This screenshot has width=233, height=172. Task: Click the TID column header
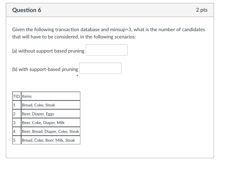[16, 96]
